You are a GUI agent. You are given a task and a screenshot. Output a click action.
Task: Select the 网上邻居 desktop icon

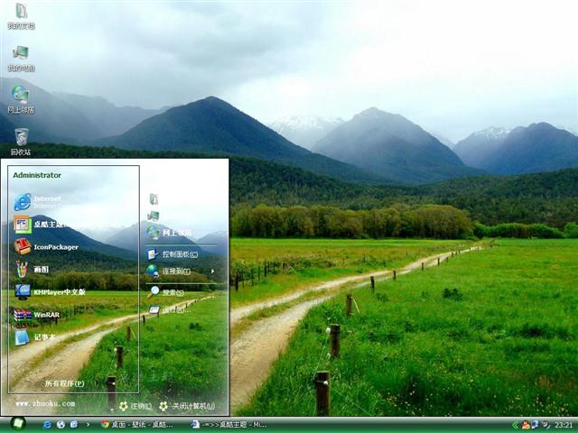point(21,100)
